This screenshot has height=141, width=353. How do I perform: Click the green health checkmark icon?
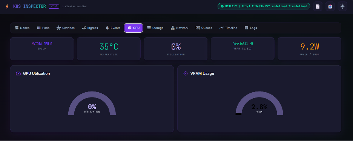pyautogui.click(x=222, y=6)
